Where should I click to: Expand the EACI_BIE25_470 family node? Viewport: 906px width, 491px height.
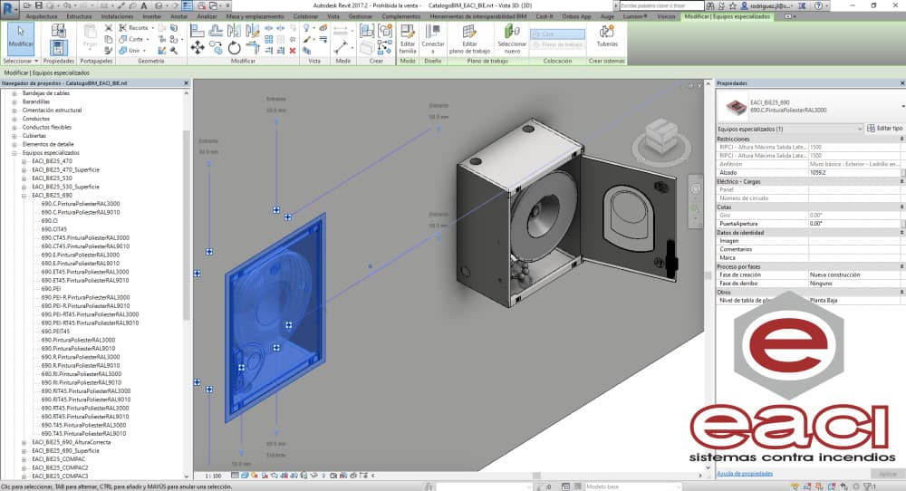tap(24, 162)
